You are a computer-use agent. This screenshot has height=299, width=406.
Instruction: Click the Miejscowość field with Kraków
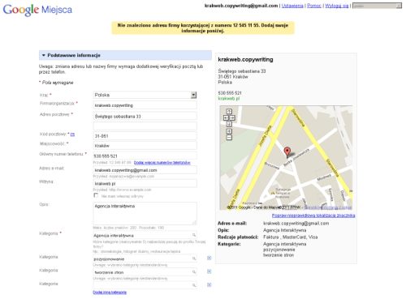point(145,146)
